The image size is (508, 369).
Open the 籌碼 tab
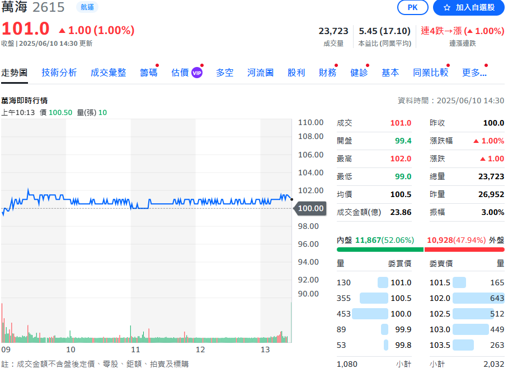click(149, 73)
